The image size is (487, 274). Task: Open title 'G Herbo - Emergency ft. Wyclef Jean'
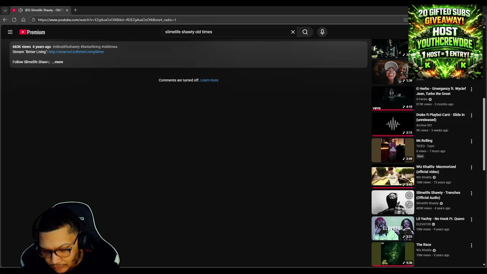(x=441, y=91)
